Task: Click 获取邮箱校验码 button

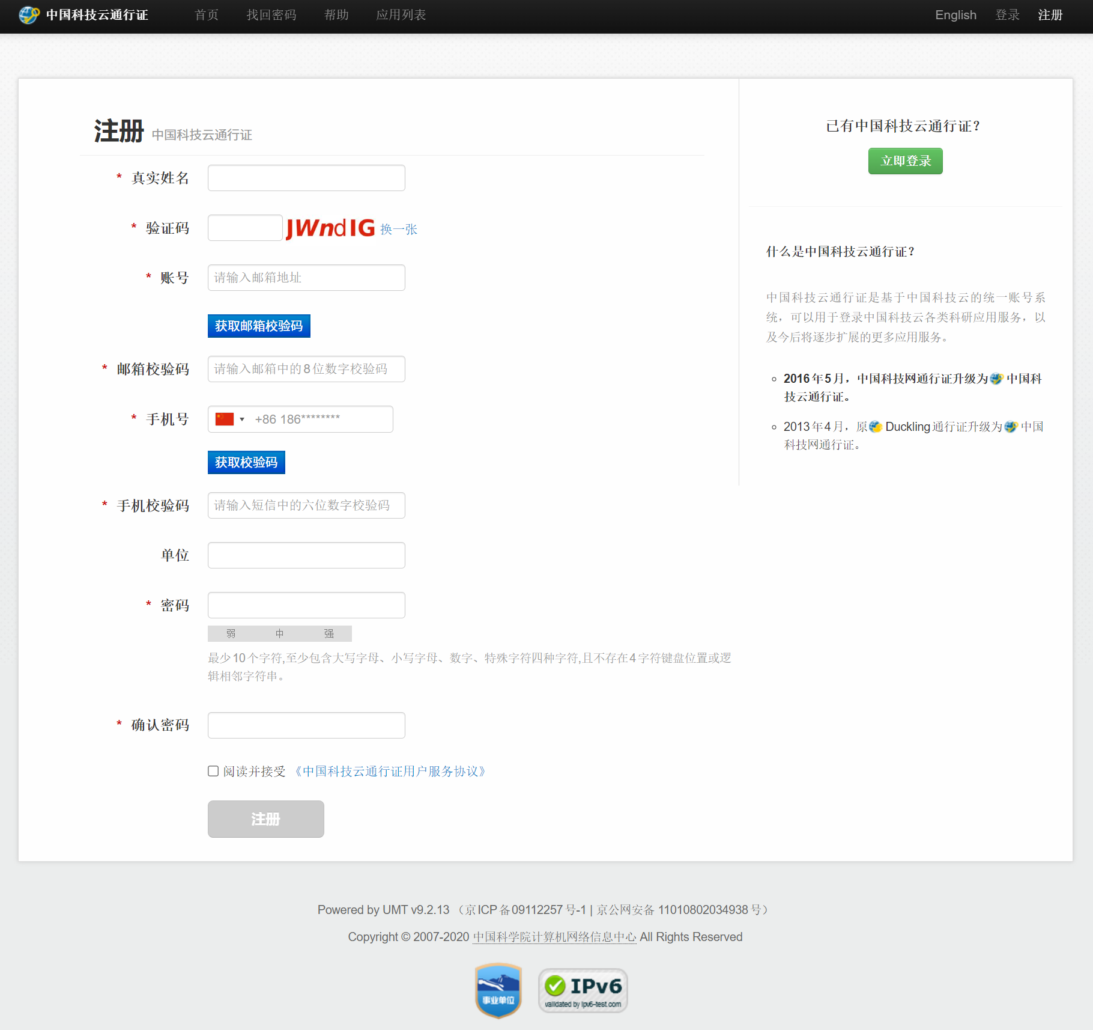Action: pos(259,326)
